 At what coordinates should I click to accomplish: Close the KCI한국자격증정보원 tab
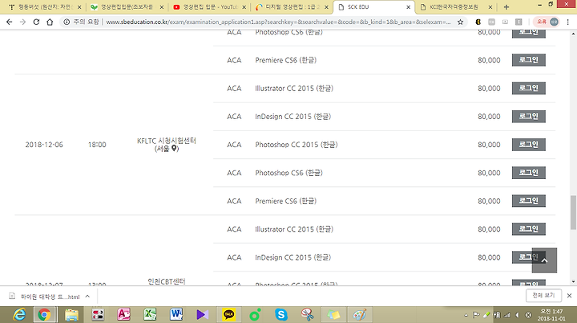(490, 7)
